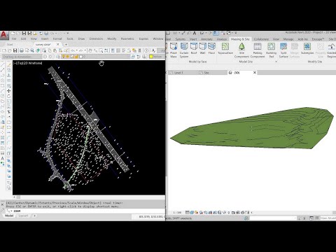The width and height of the screenshot is (336, 252).
Task: Open Revit Analyze ribbon tab
Action: 222,39
